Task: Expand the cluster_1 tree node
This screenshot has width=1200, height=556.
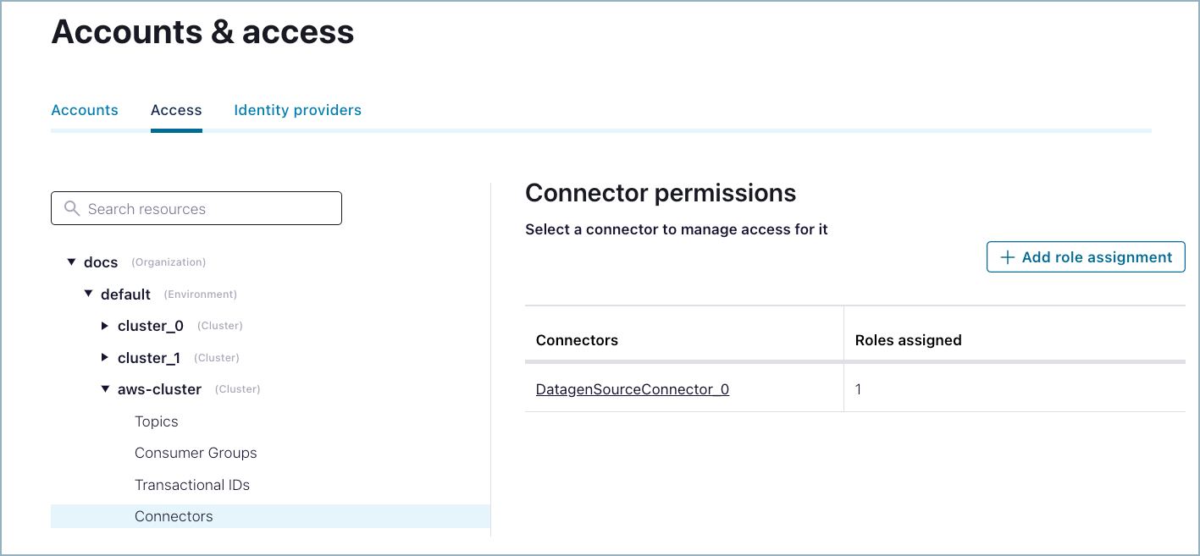Action: coord(105,358)
